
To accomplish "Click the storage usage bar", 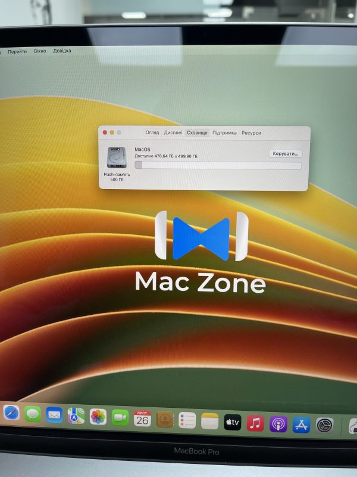I will coord(218,165).
